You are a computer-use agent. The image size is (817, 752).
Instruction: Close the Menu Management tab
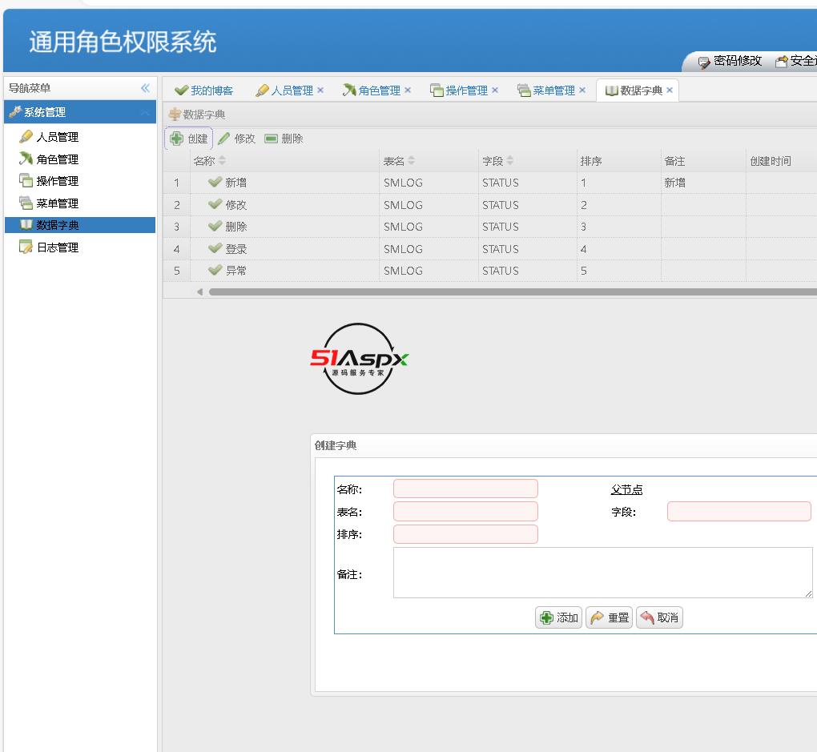tap(582, 90)
